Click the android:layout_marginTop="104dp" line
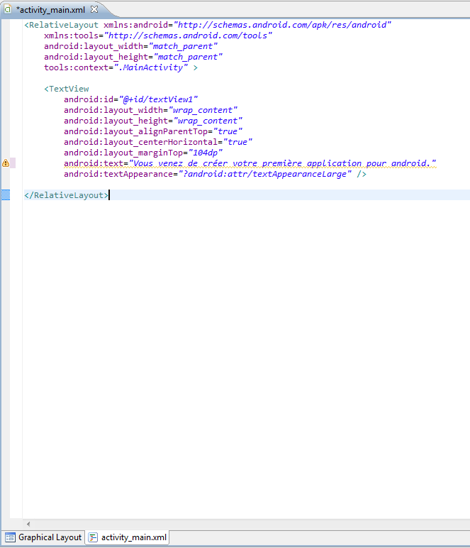Image resolution: width=470 pixels, height=548 pixels. 143,153
